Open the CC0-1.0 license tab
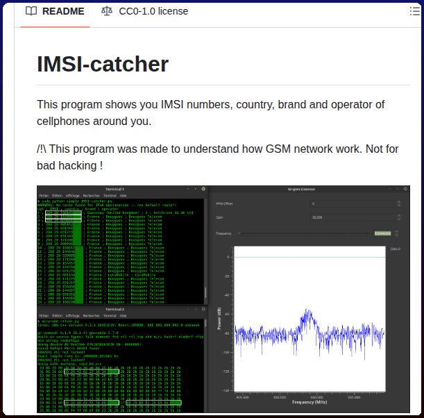 pyautogui.click(x=144, y=11)
